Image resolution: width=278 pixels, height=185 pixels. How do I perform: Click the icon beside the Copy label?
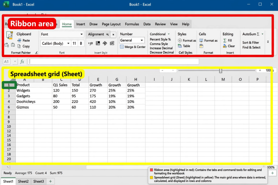click(x=19, y=46)
